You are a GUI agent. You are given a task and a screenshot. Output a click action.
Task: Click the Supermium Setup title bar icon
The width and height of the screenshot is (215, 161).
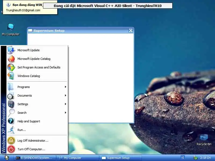pyautogui.click(x=30, y=30)
